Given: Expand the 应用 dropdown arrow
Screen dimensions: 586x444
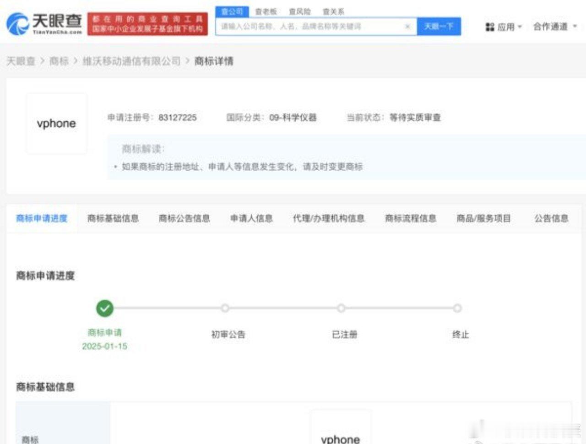Looking at the screenshot, I should (x=520, y=27).
